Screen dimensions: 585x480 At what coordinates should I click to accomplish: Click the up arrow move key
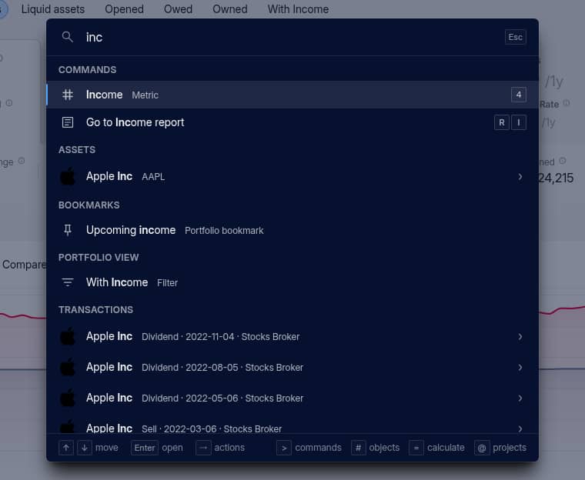coord(66,448)
